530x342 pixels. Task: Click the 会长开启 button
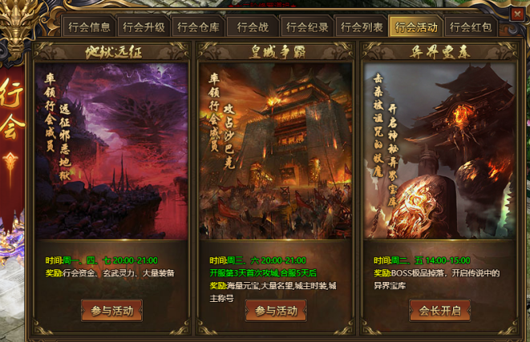440,311
